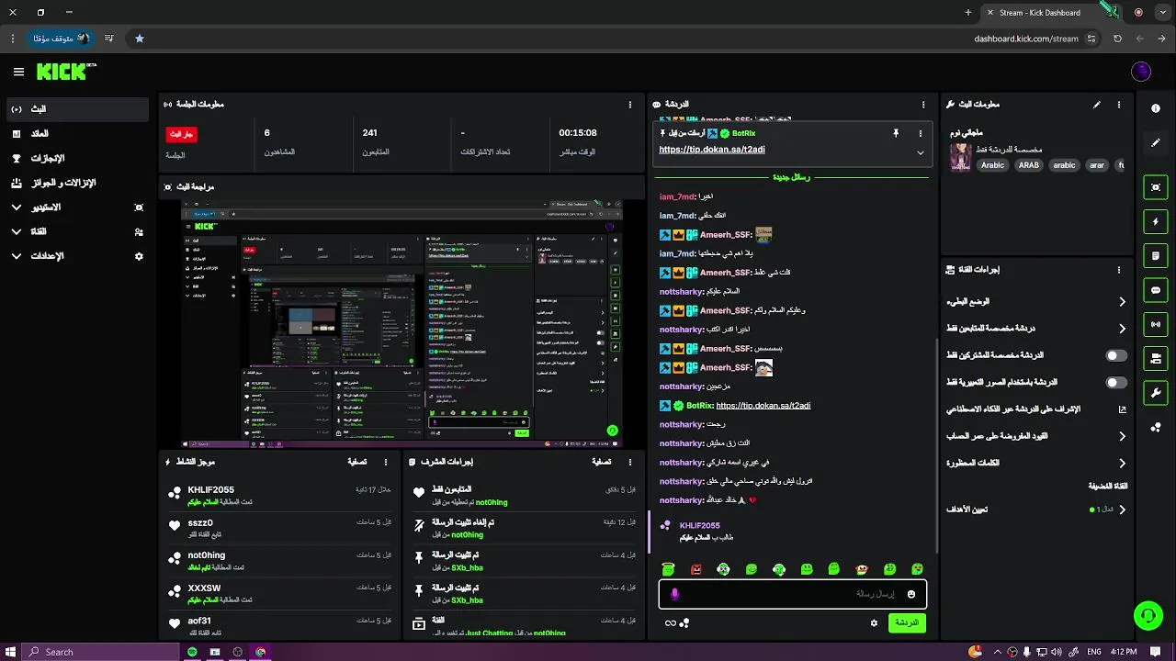Open the hamburger menu beside the KICK logo
This screenshot has height=661, width=1176.
18,72
